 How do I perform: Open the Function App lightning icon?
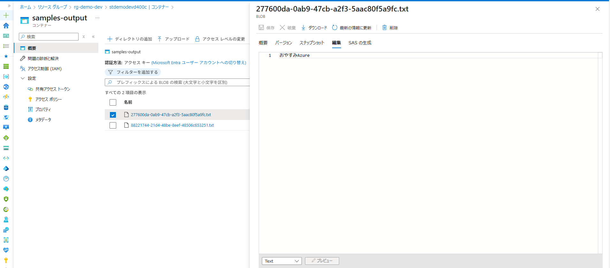(6, 97)
